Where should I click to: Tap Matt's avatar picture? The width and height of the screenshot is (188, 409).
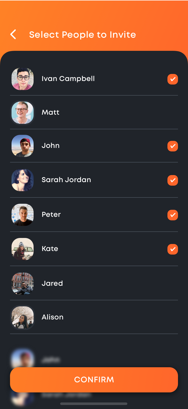[23, 113]
